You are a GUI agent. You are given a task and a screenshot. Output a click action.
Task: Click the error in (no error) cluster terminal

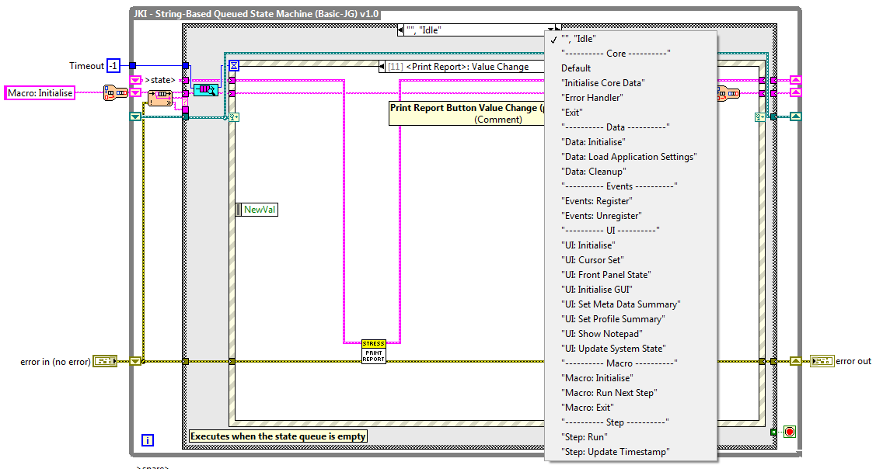[103, 360]
